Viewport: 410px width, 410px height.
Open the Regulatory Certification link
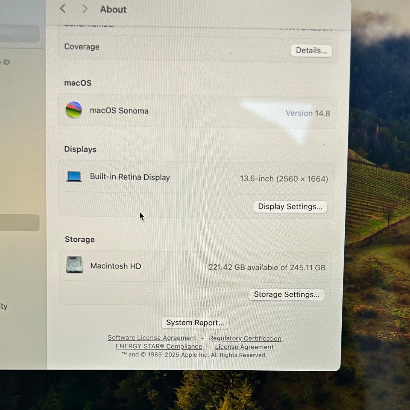(x=245, y=338)
